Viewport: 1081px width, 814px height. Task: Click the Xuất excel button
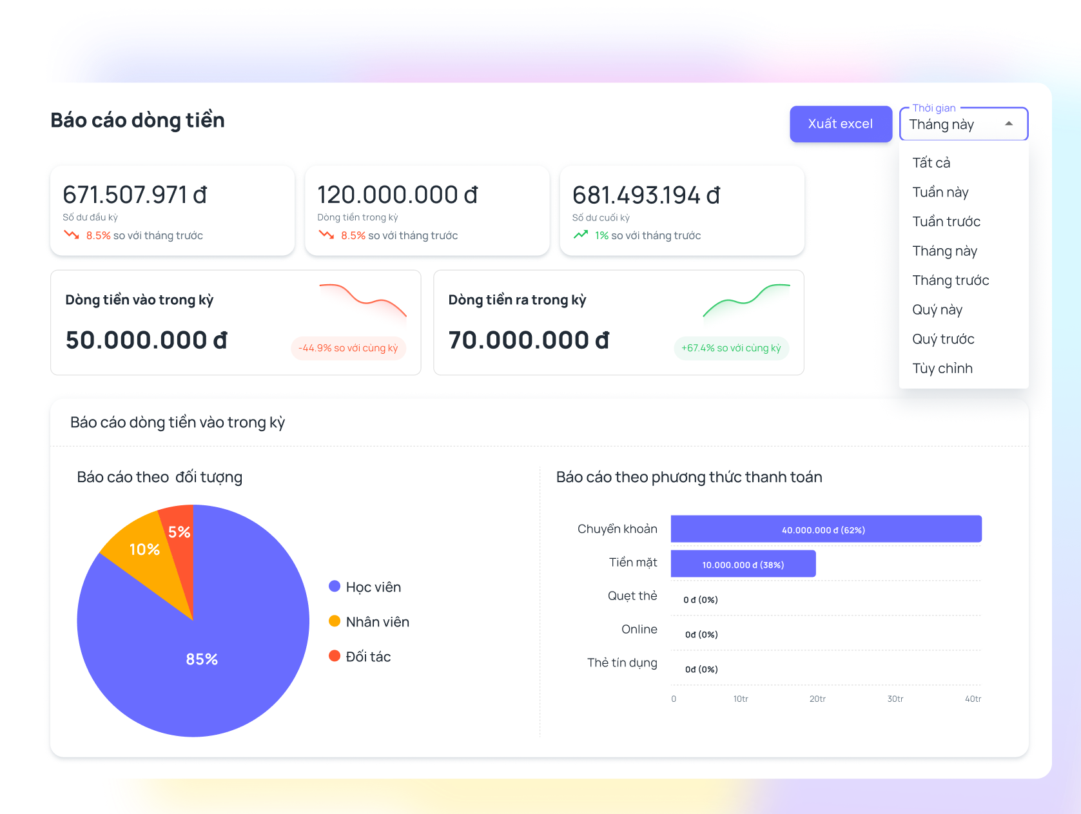[840, 124]
